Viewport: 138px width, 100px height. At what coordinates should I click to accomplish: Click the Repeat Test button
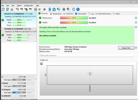coord(126,48)
